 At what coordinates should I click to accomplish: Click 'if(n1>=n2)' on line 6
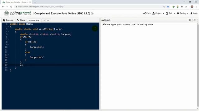26,37
